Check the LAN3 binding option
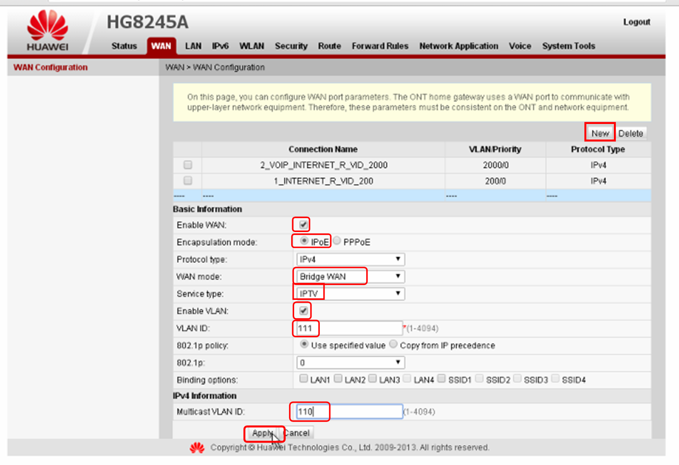This screenshot has height=465, width=679. click(x=372, y=378)
